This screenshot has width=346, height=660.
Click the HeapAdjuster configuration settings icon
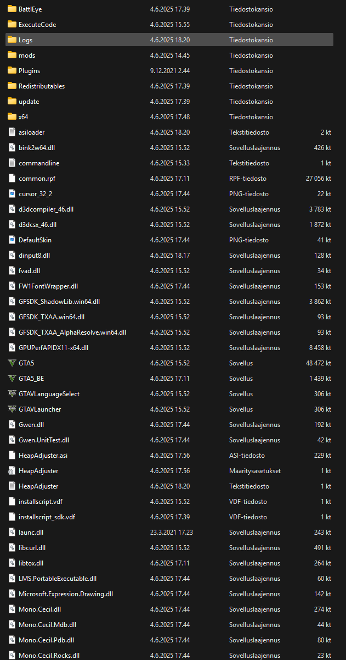[x=12, y=471]
